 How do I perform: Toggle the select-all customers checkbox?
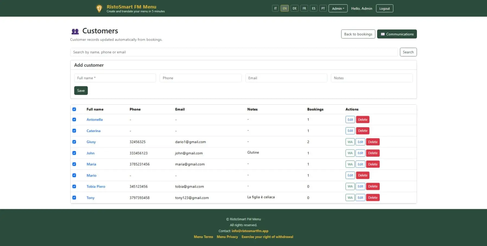point(74,109)
